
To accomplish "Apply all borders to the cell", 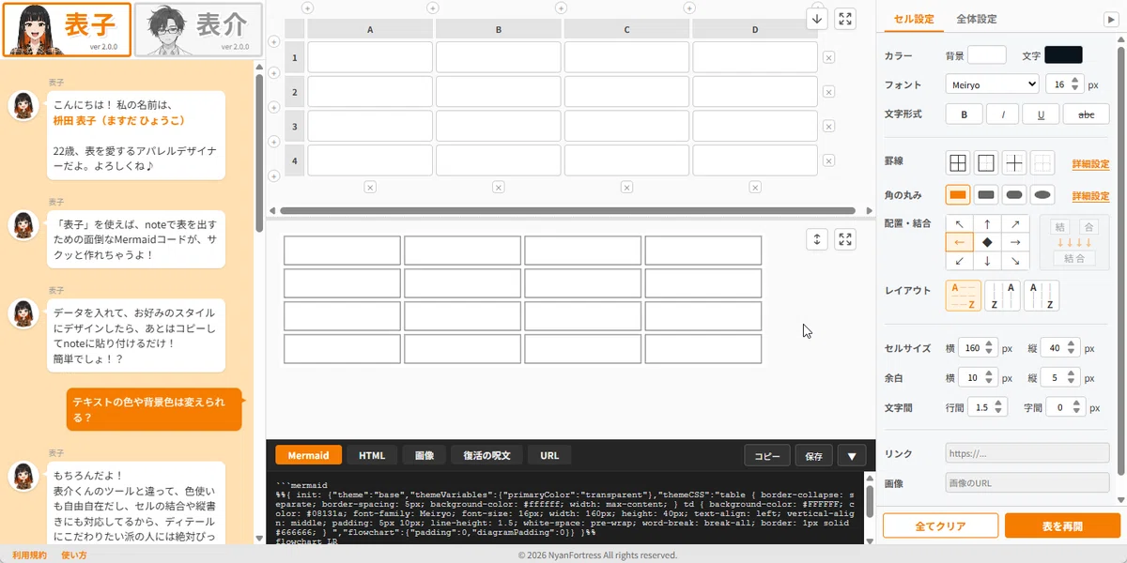I will tap(958, 163).
